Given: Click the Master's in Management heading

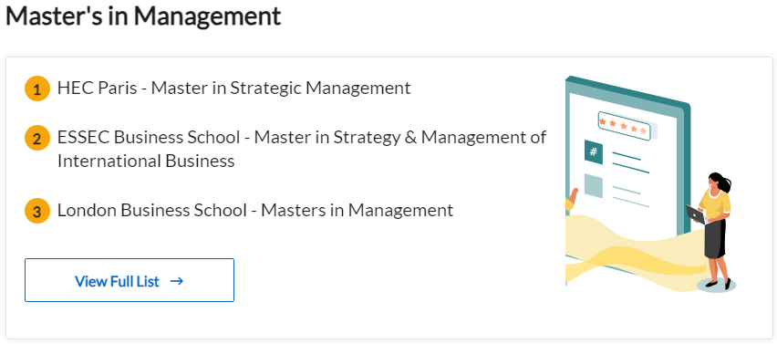Looking at the screenshot, I should 143,16.
